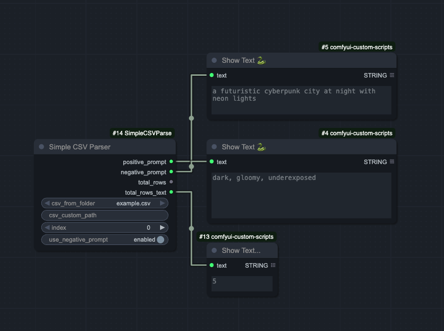Click the 'STRING' label on node #5

(x=375, y=75)
